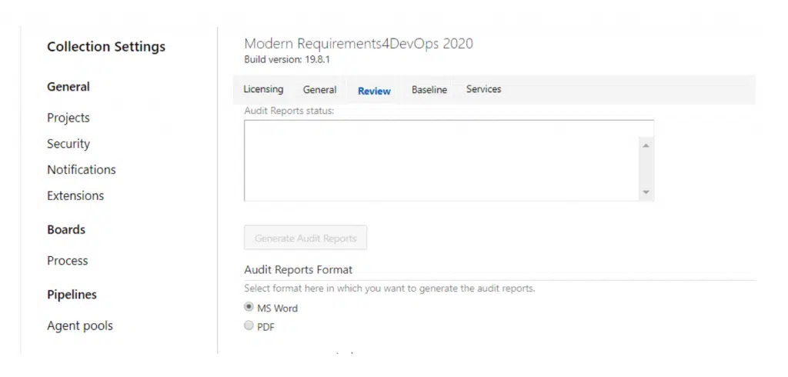788x377 pixels.
Task: Select the Review tab
Action: click(x=374, y=91)
